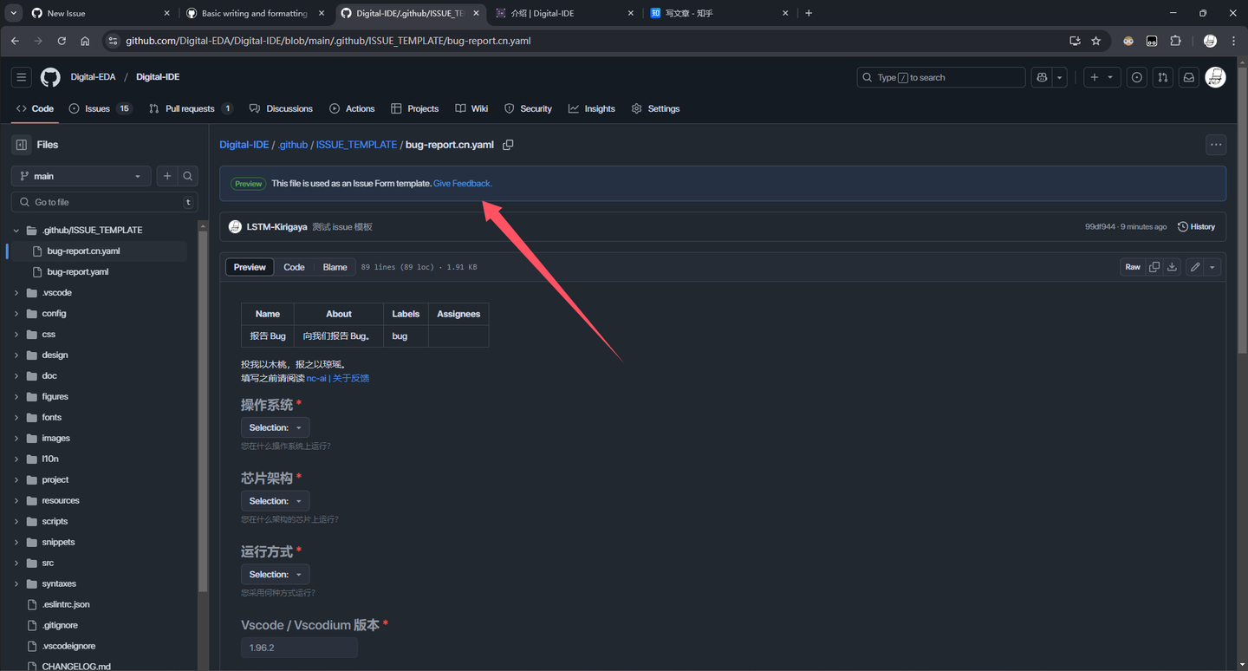Image resolution: width=1248 pixels, height=671 pixels.
Task: Open the notifications inbox icon
Action: pos(1188,77)
